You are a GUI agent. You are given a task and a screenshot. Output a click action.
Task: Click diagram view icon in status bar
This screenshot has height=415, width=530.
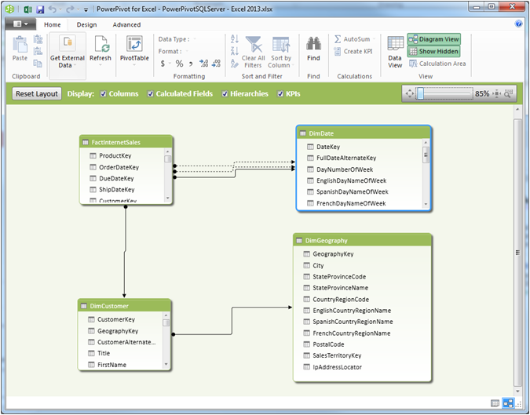coord(508,403)
